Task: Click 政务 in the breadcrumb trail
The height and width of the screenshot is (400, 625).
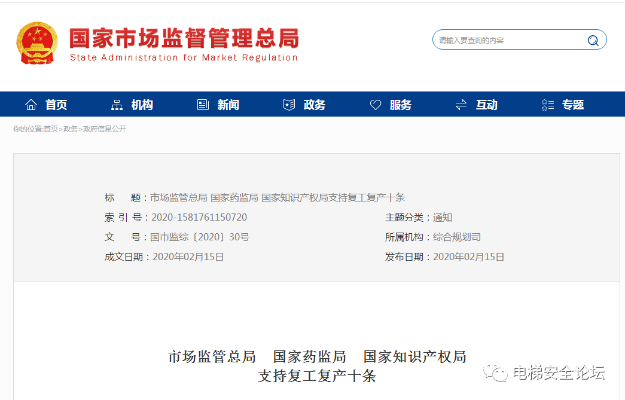Action: (x=71, y=129)
